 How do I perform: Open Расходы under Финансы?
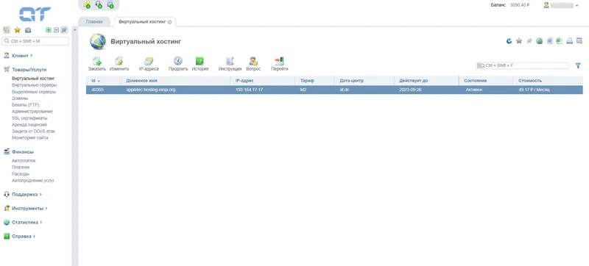(21, 174)
